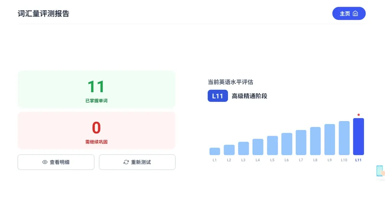385x216 pixels.
Task: Go to the 主页 home page
Action: pyautogui.click(x=349, y=14)
